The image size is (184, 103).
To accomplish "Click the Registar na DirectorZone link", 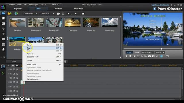I will pyautogui.click(x=160, y=5).
